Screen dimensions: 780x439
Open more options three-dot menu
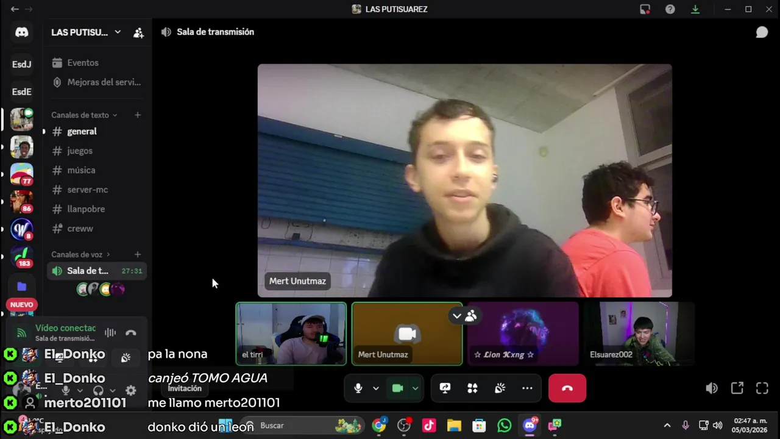[527, 388]
